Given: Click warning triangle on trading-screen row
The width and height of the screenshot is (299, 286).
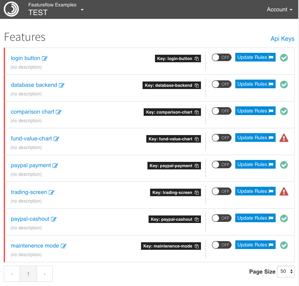Looking at the screenshot, I should click(284, 192).
